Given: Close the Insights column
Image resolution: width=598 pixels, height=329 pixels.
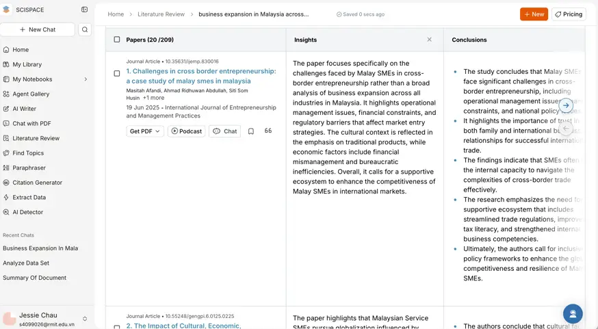Looking at the screenshot, I should tap(429, 40).
